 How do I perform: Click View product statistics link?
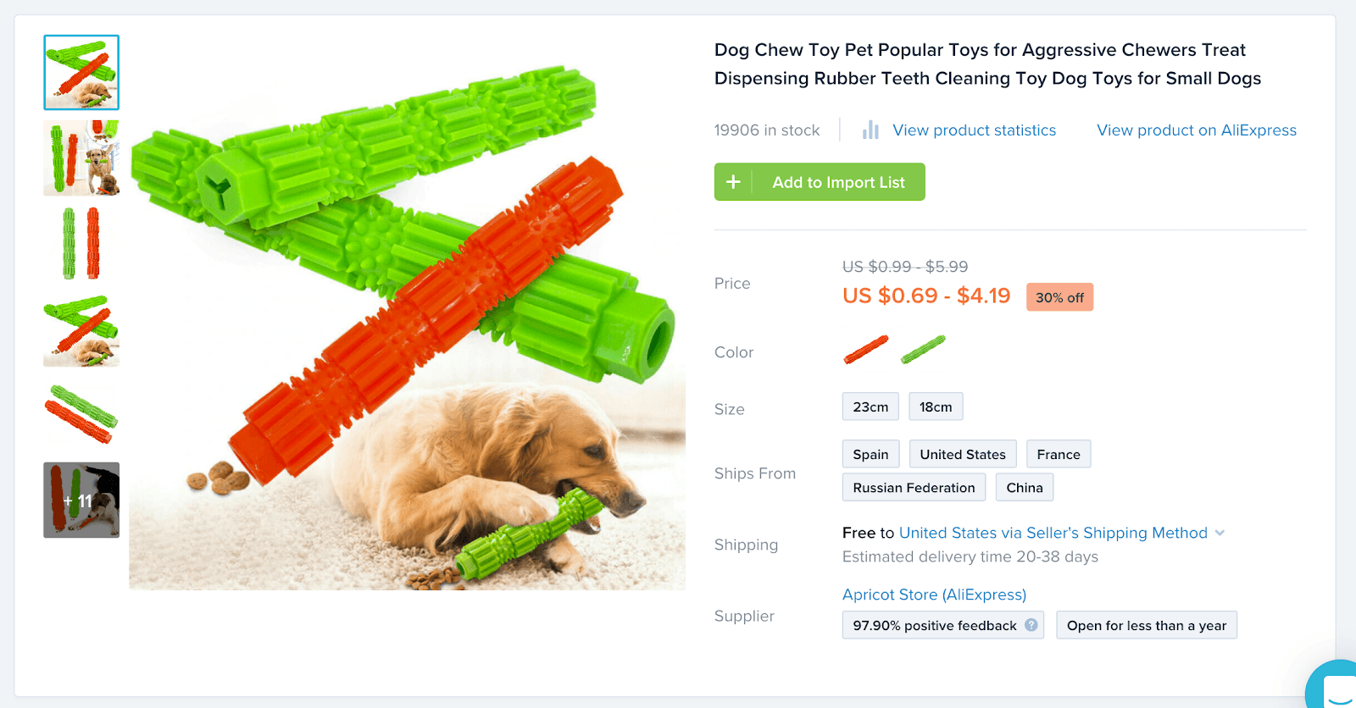tap(974, 130)
